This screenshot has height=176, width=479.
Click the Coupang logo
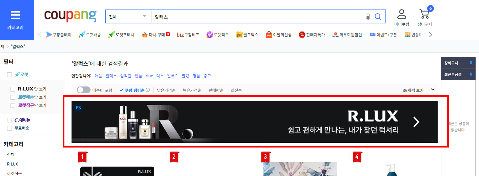[x=70, y=16]
